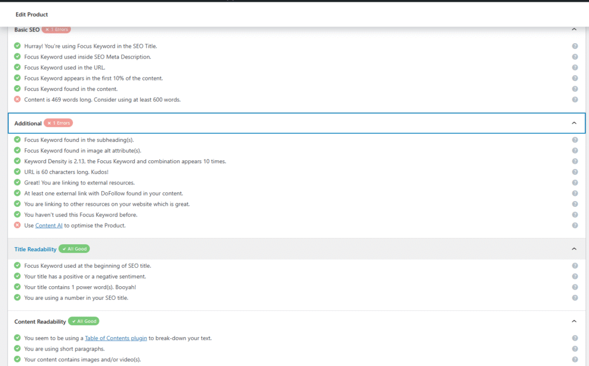
Task: Click the 1 Errors badge in Basic SEO
Action: pyautogui.click(x=56, y=29)
